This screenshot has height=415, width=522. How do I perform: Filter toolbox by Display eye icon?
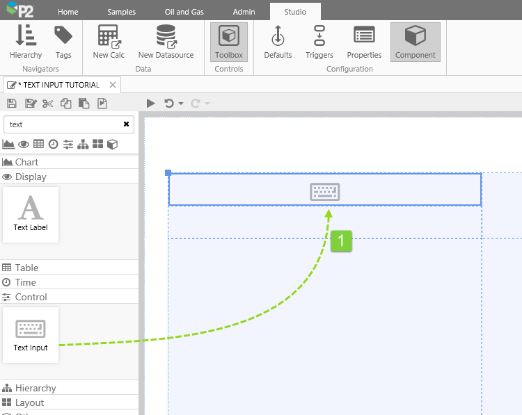[x=24, y=144]
